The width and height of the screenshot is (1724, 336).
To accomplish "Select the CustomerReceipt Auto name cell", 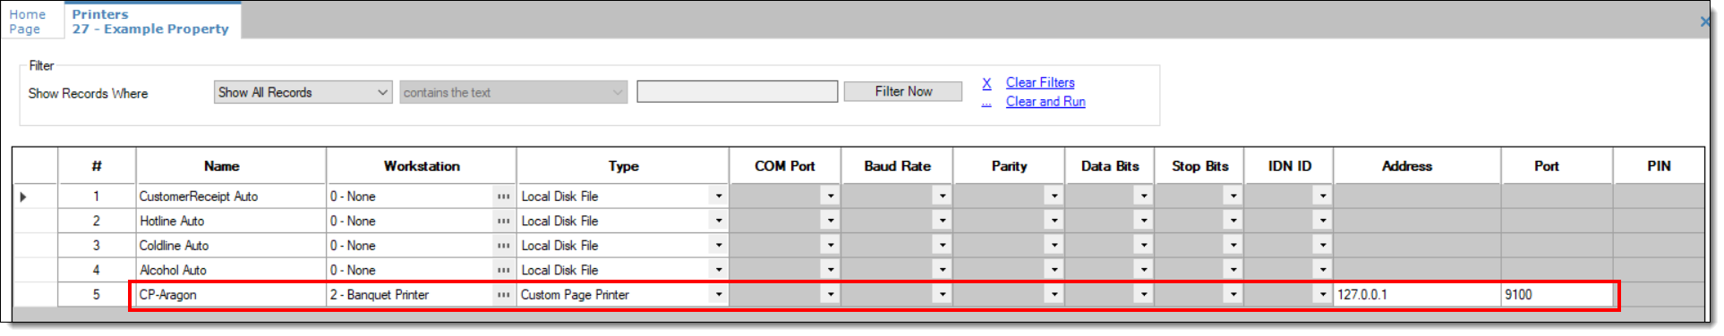I will [231, 197].
